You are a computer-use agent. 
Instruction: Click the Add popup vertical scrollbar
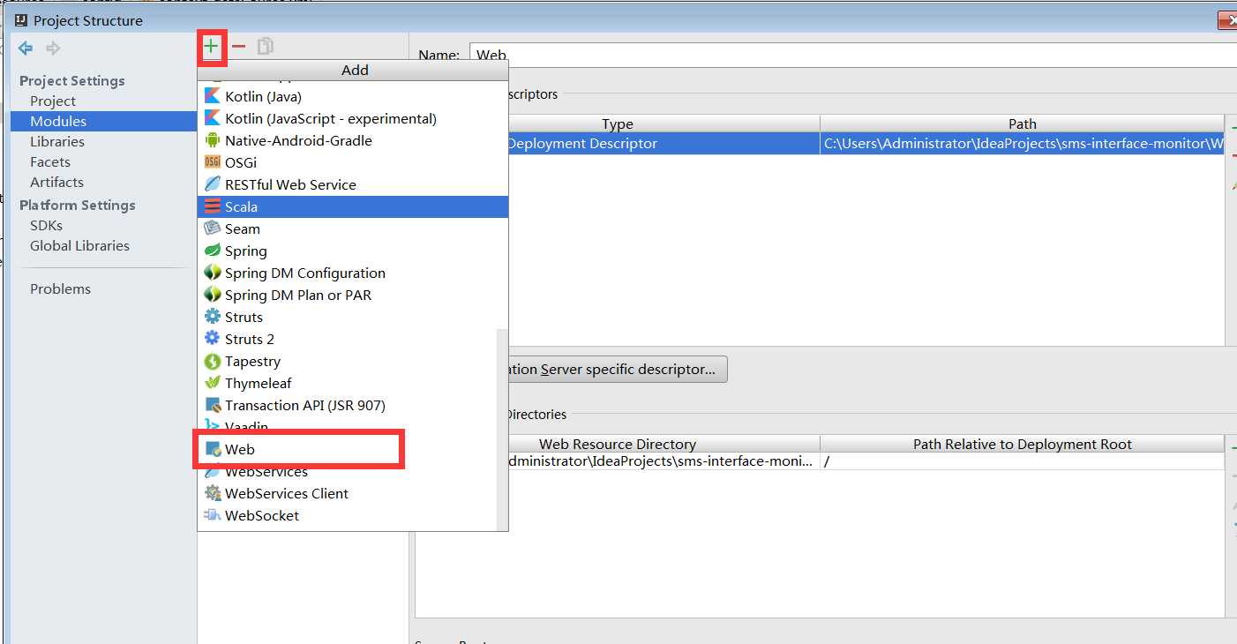[503, 429]
